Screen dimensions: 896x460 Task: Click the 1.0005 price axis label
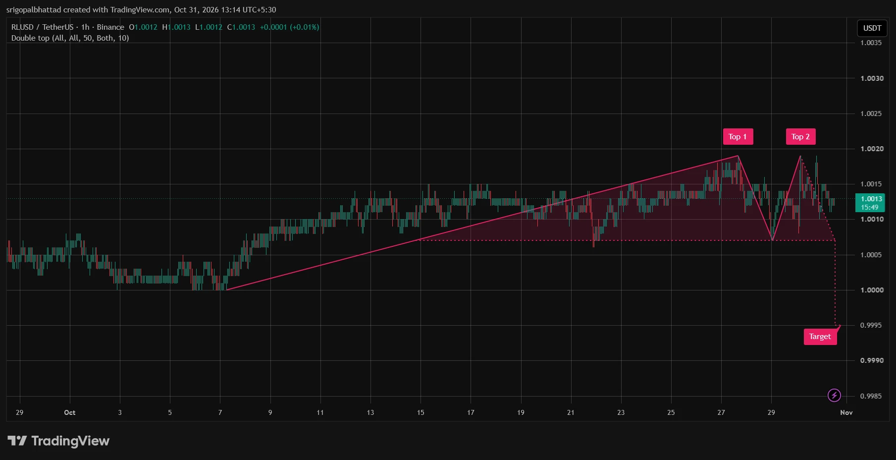(871, 255)
